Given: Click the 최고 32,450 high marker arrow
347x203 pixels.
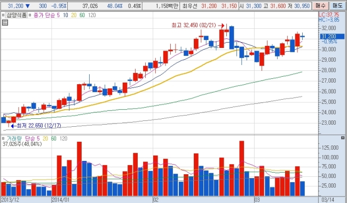Looking at the screenshot, I should 221,26.
